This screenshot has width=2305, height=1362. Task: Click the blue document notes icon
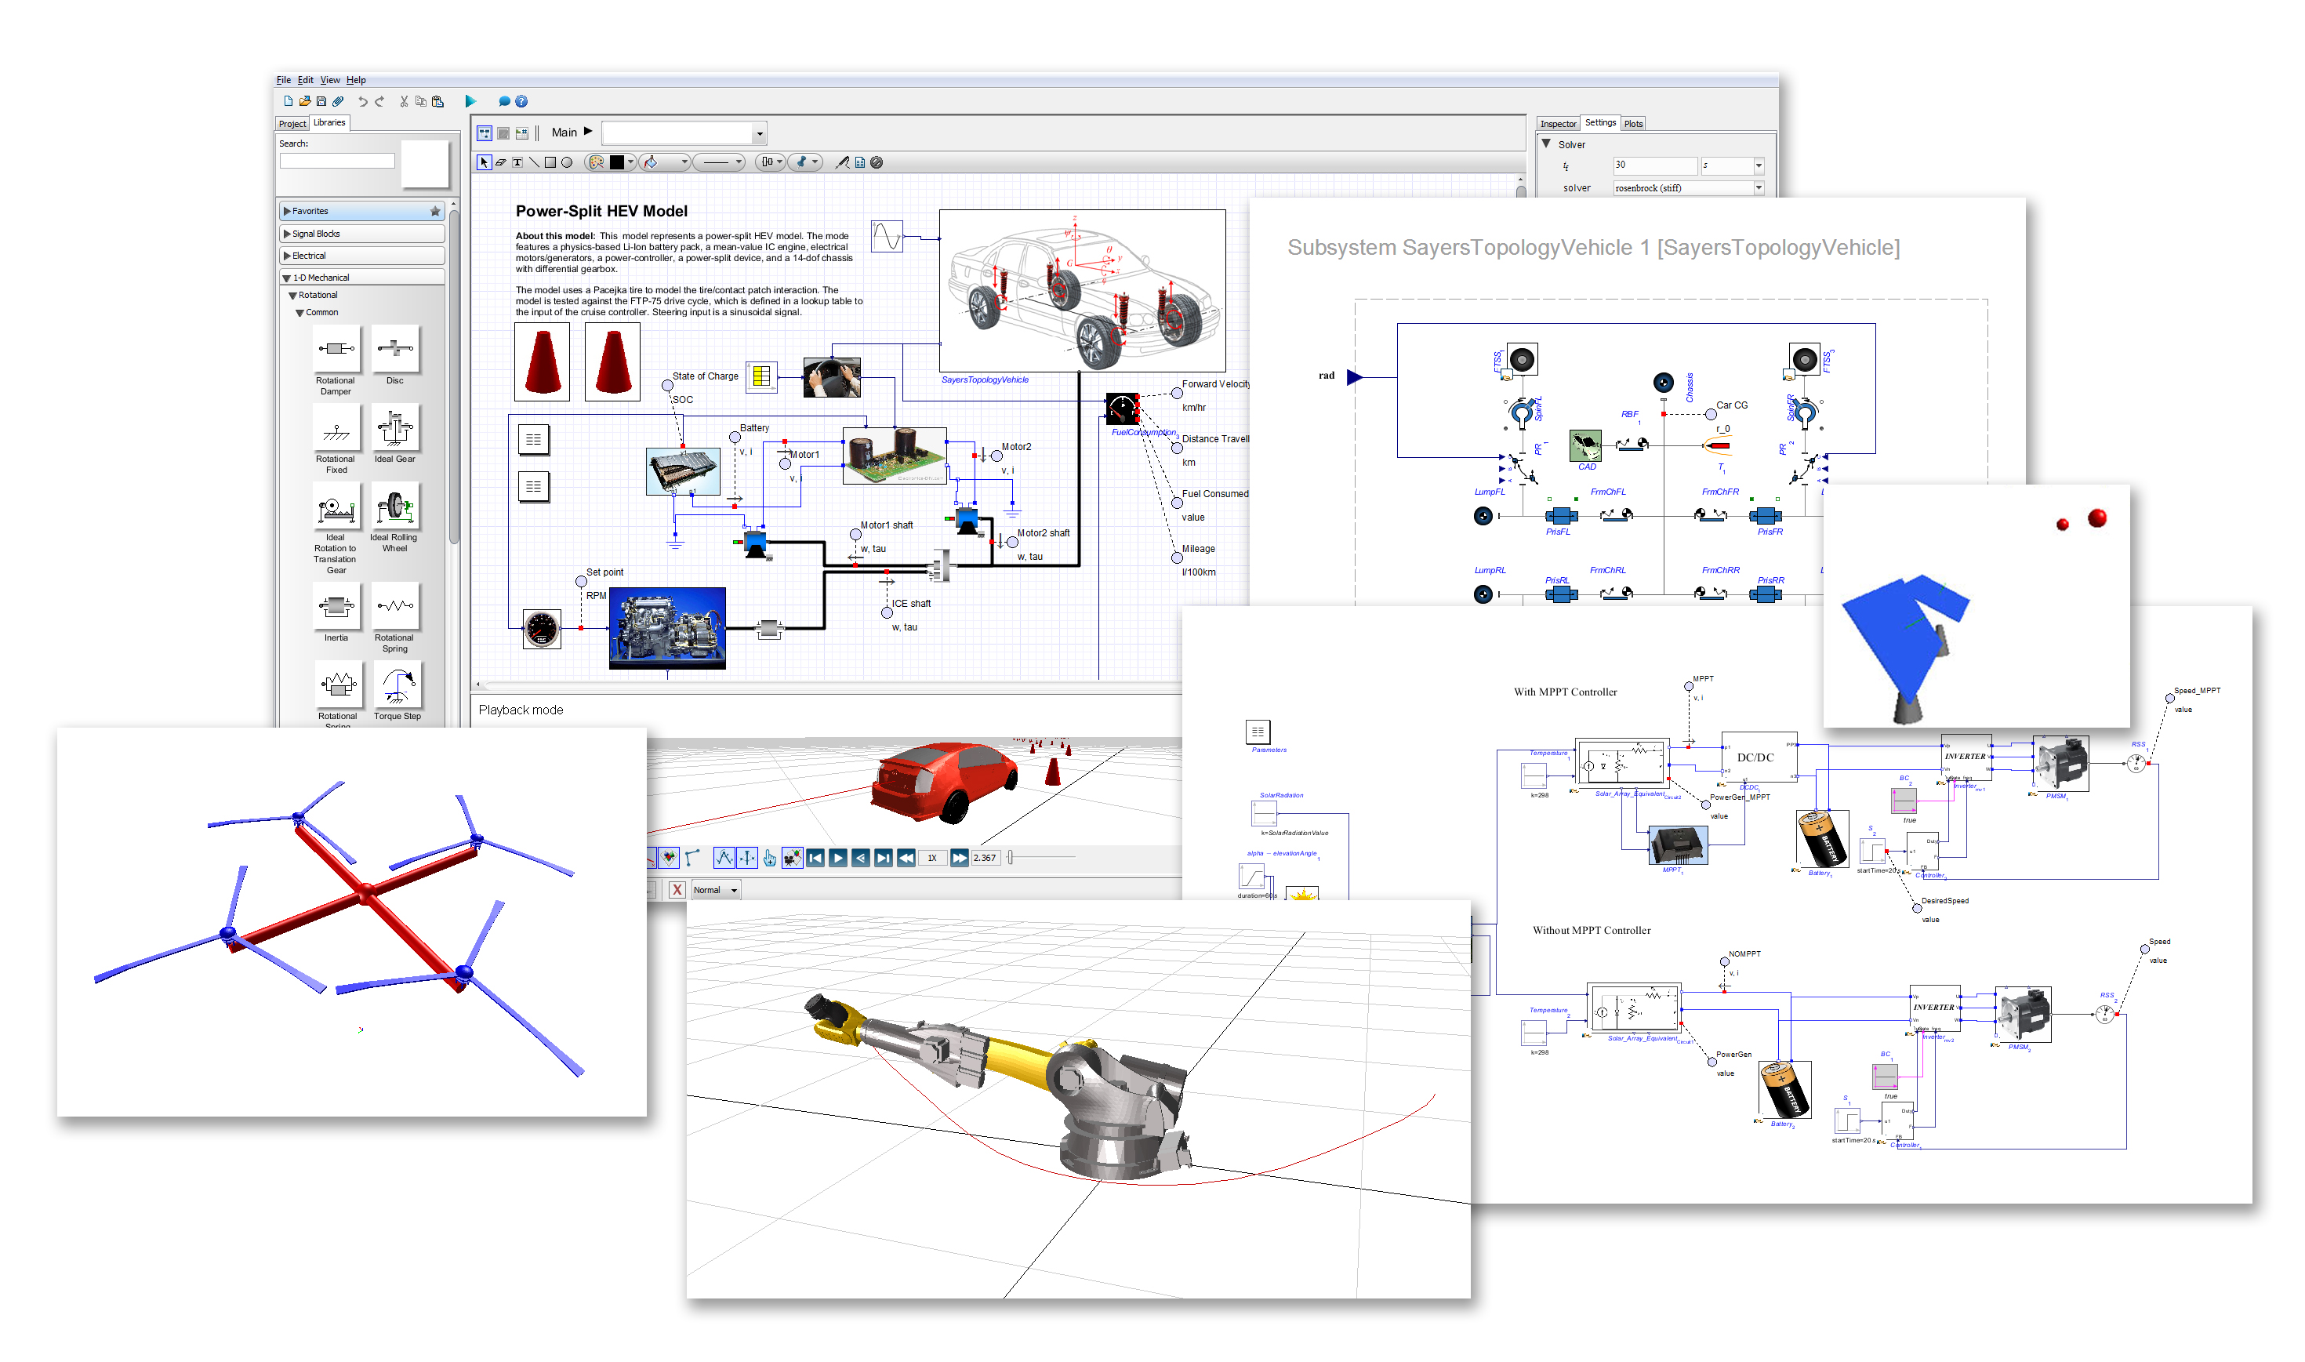[x=860, y=162]
